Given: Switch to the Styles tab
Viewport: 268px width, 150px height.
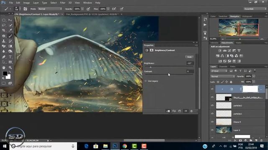Looking at the screenshot, I should [x=238, y=42].
